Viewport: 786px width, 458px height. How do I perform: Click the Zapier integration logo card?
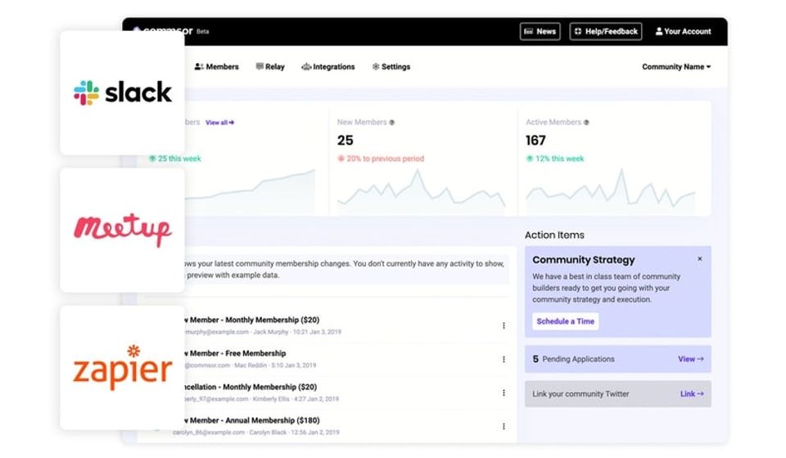[x=122, y=368]
